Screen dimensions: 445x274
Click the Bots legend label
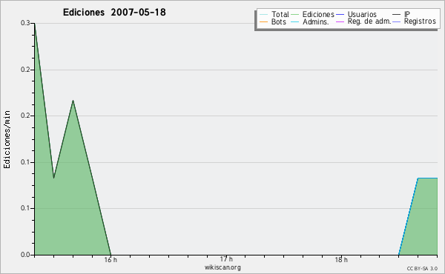[x=278, y=21]
